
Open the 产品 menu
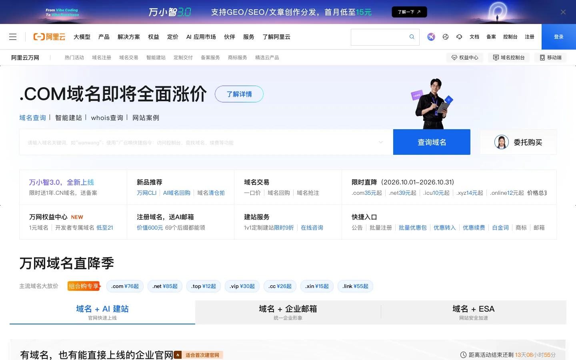point(104,37)
